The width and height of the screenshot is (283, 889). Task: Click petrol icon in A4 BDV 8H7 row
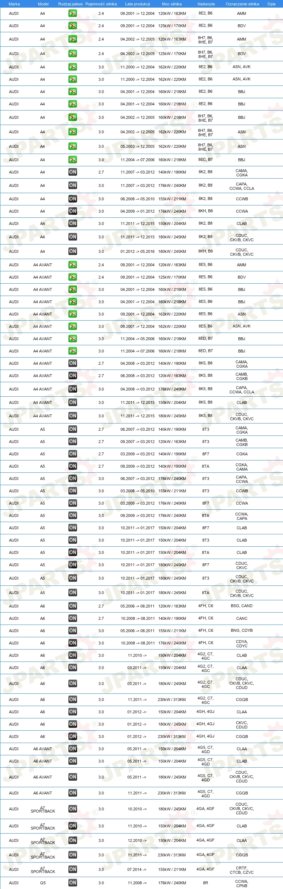coord(73,54)
